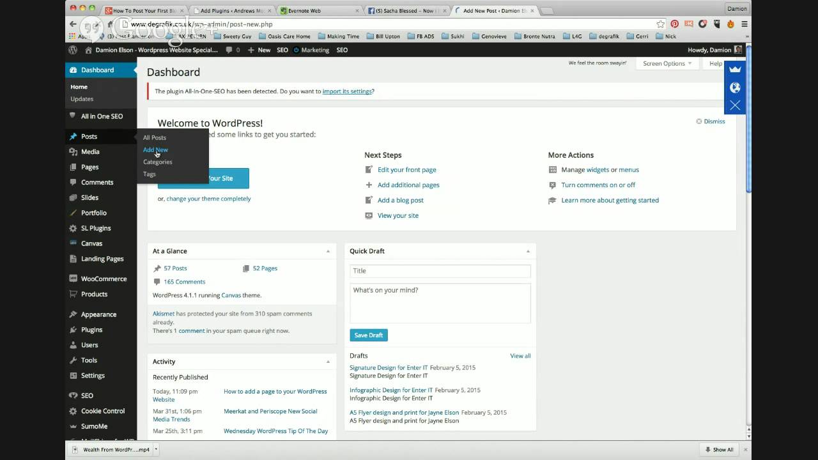Open the Appearance menu item
Image resolution: width=818 pixels, height=460 pixels.
pyautogui.click(x=98, y=315)
